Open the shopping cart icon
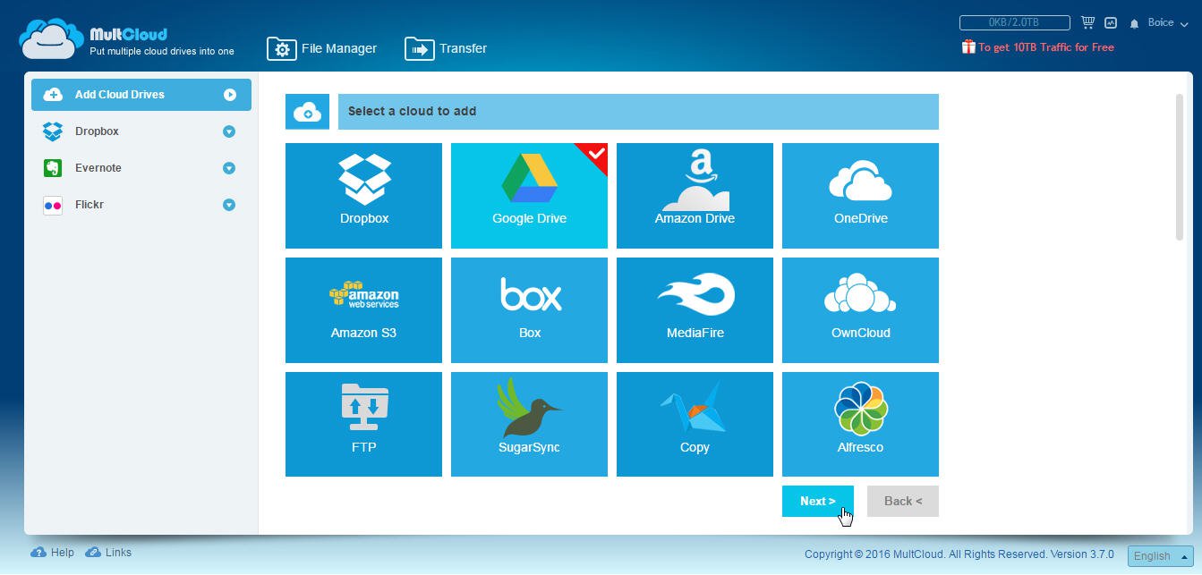Viewport: 1202px width, 575px height. 1087,22
